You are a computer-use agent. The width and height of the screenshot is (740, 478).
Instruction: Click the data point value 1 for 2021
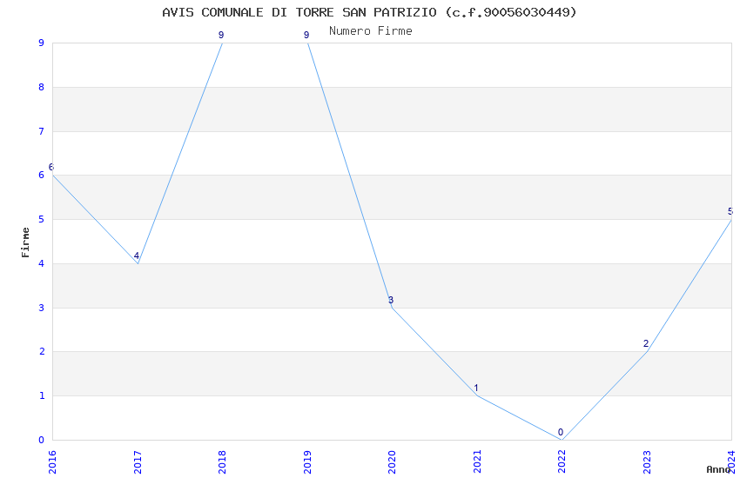pyautogui.click(x=476, y=388)
